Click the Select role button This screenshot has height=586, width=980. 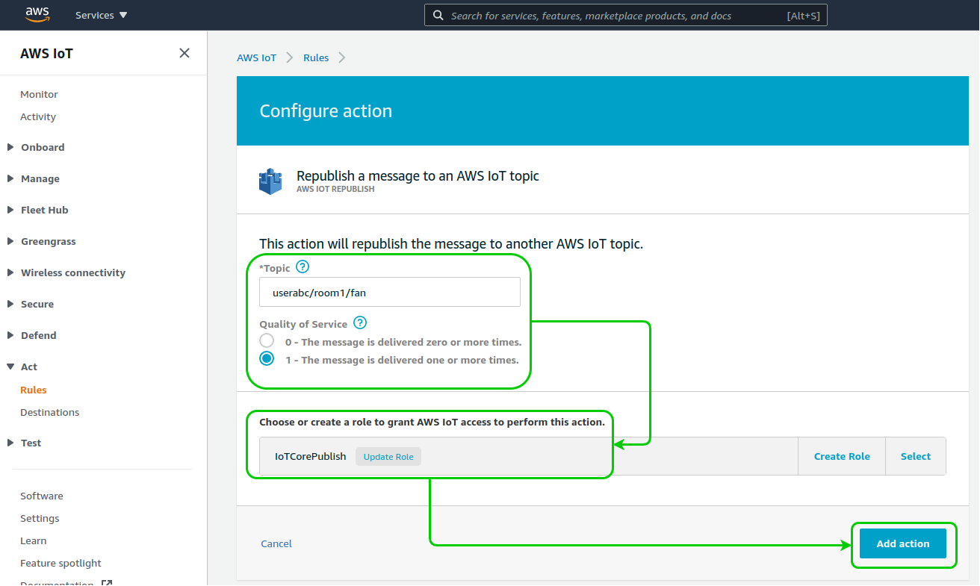click(x=916, y=456)
